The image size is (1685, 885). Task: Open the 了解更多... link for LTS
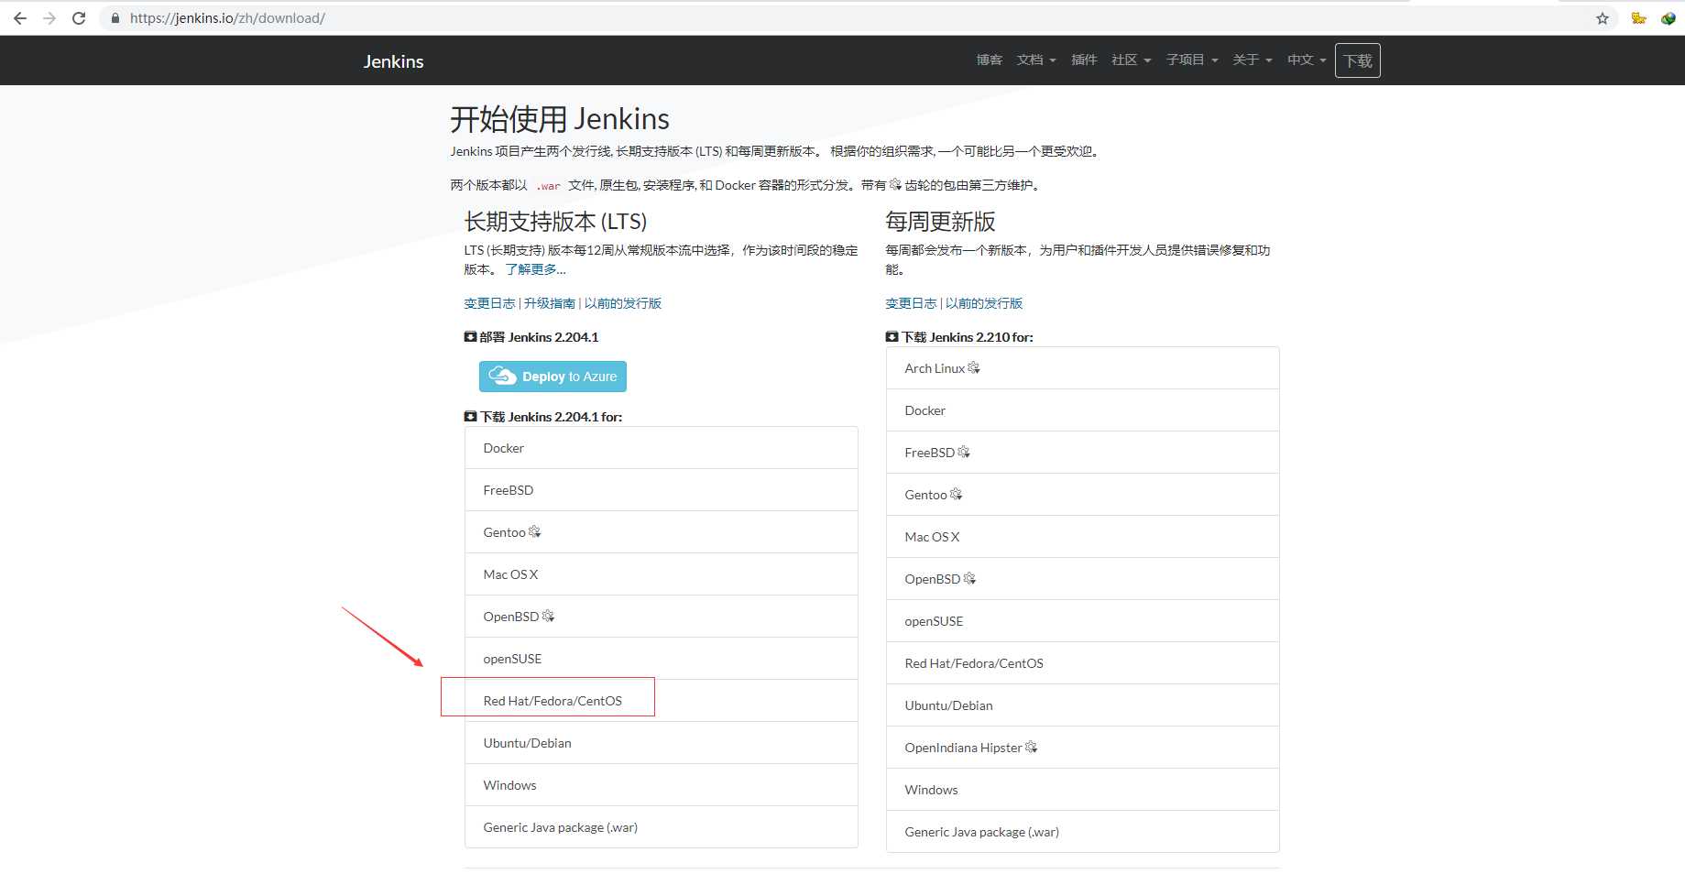click(536, 269)
